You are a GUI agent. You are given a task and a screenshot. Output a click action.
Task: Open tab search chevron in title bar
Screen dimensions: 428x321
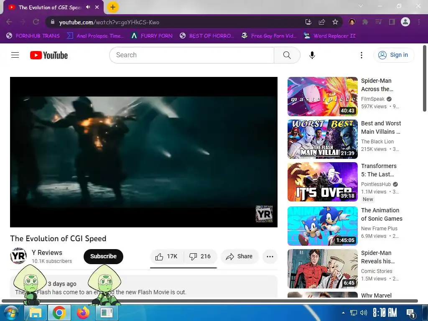pyautogui.click(x=361, y=6)
